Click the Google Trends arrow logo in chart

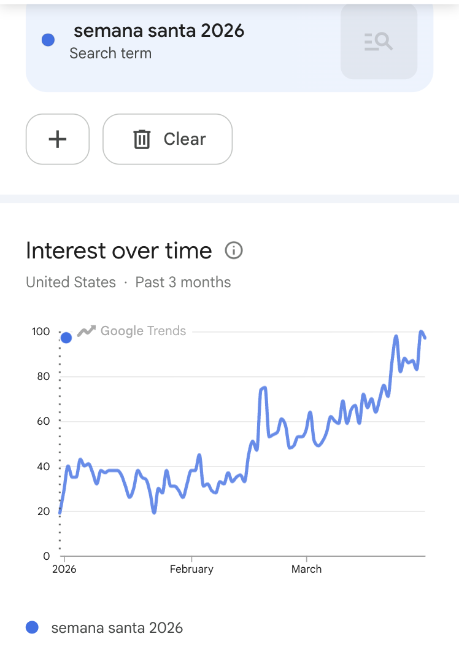pos(87,331)
